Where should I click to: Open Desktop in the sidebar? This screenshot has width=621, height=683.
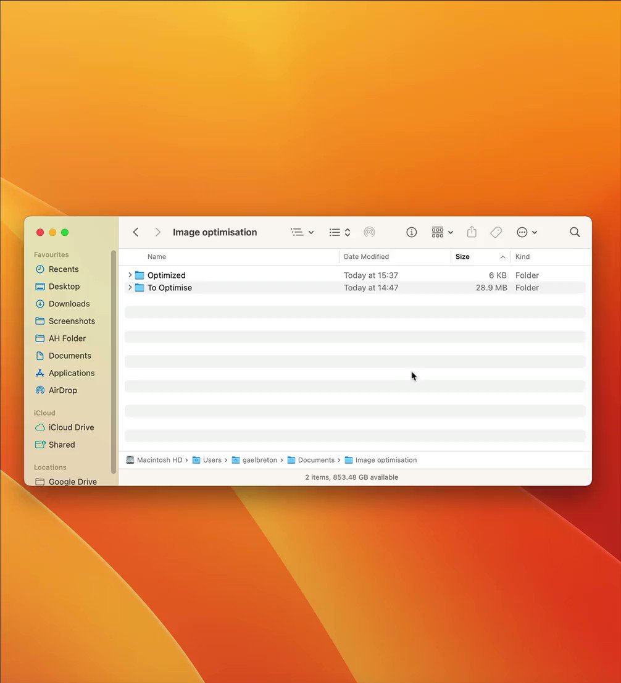coord(57,287)
